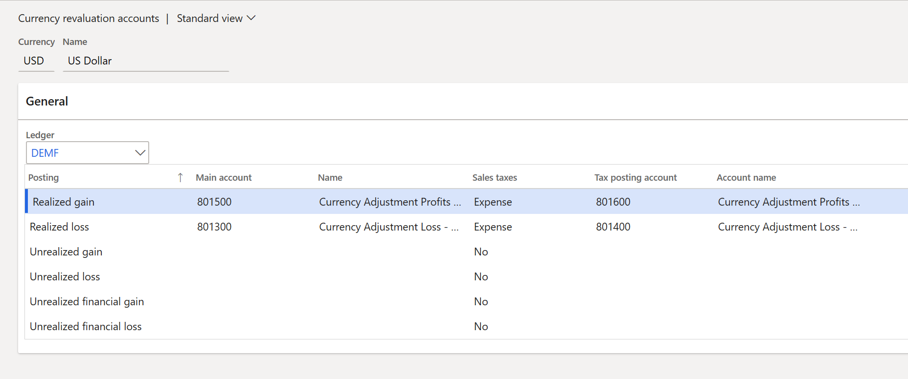Click No sales tax in Unrealized financial loss row
The height and width of the screenshot is (379, 908).
[x=481, y=327]
